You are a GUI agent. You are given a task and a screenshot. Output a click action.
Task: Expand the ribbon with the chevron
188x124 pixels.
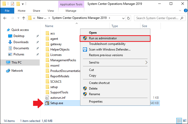(x=180, y=10)
